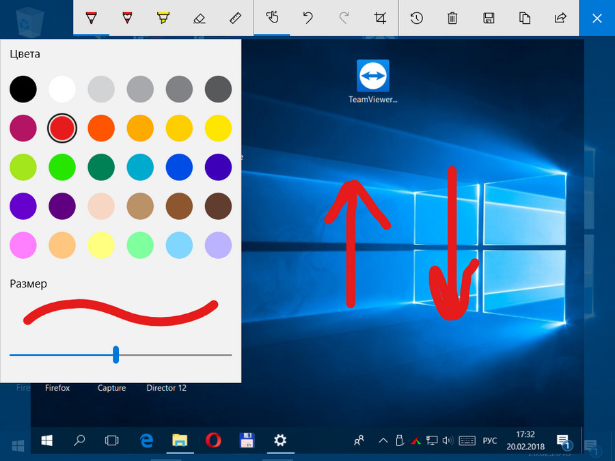Image resolution: width=615 pixels, height=461 pixels.
Task: Pick the tan swatch
Action: coord(140,206)
